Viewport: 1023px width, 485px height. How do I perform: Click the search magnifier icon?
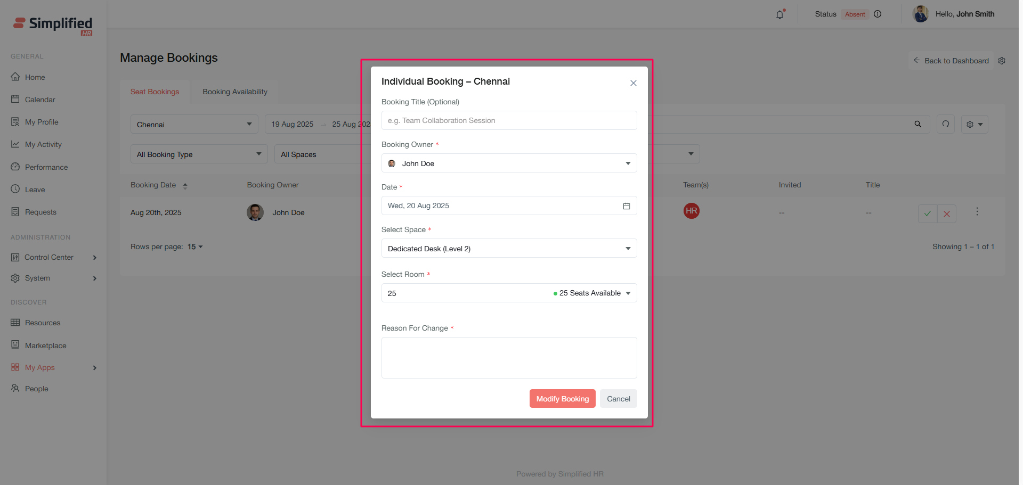pos(918,124)
